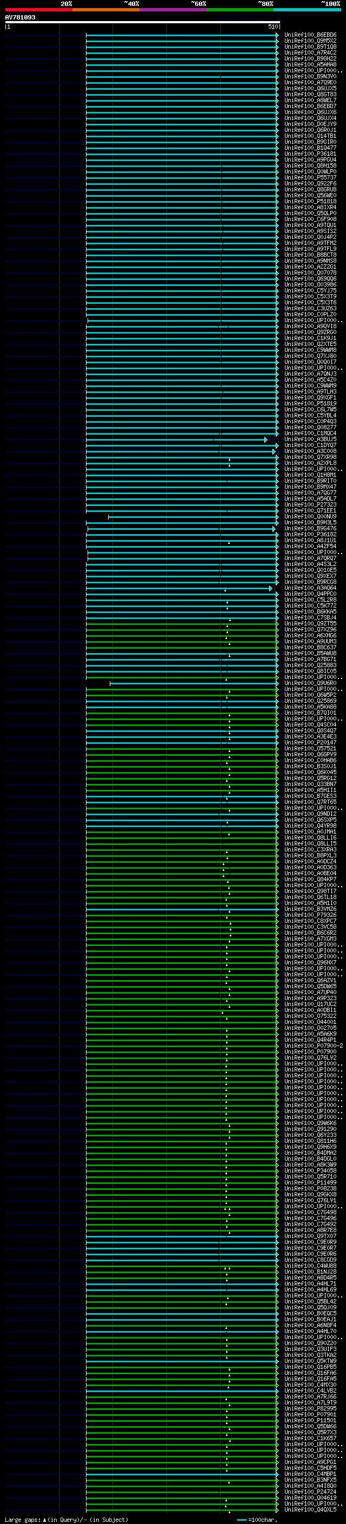Screen dimensions: 346x1524
Task: Click the alignment bar for UniRef100_A3BUJ5
Action: pyautogui.click(x=176, y=440)
